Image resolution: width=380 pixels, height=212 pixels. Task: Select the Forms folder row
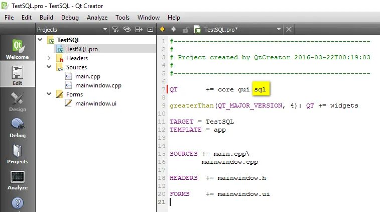(x=74, y=94)
